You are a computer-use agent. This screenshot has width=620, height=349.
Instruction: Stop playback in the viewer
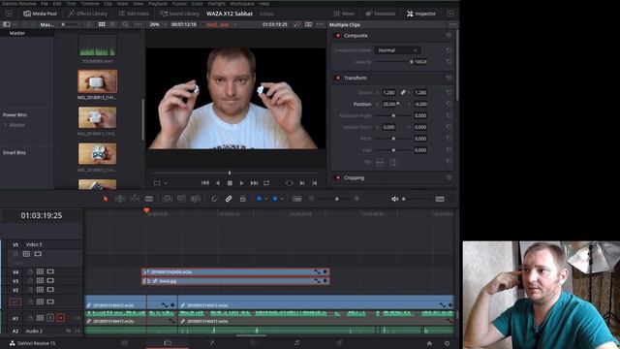point(230,183)
